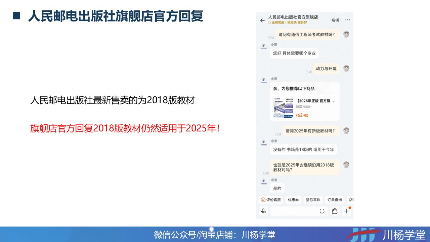430x242 pixels.
Task: Open the 店铺 store button
Action: coord(335,20)
